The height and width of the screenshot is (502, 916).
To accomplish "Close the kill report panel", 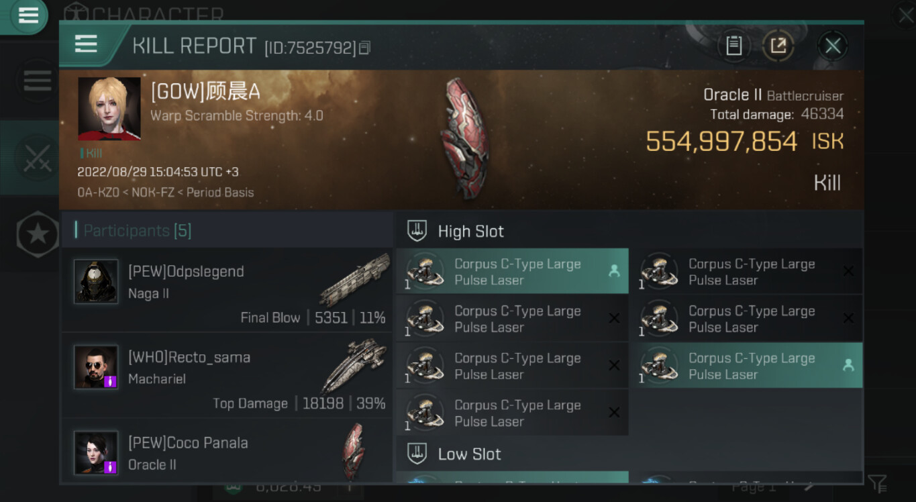I will click(833, 46).
